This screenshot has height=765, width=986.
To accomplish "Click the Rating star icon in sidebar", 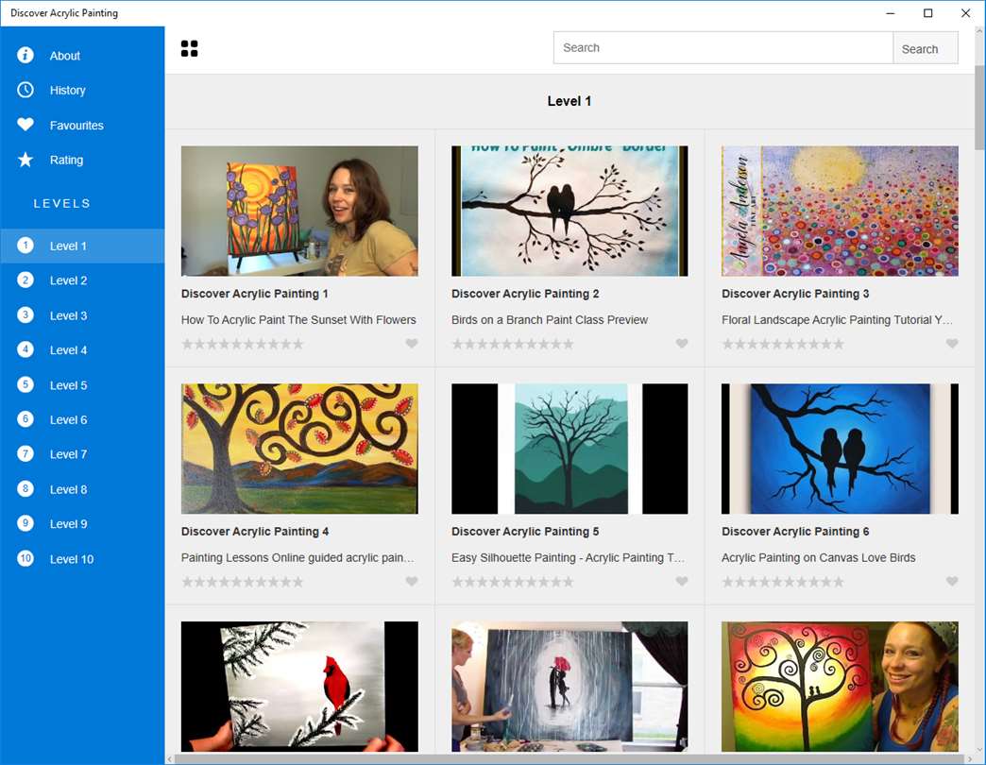I will pyautogui.click(x=25, y=160).
